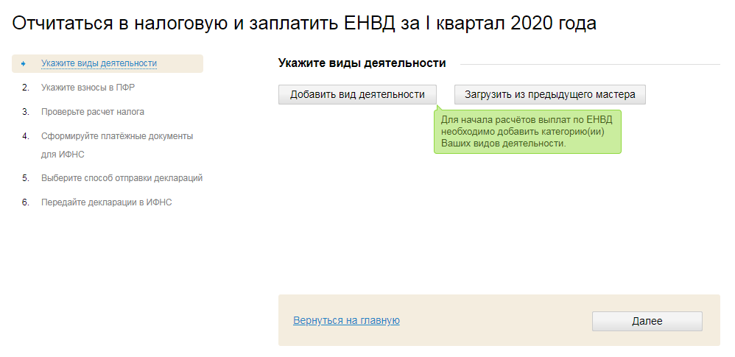The width and height of the screenshot is (735, 357).
Task: Click the step number 3 marker
Action: click(25, 112)
